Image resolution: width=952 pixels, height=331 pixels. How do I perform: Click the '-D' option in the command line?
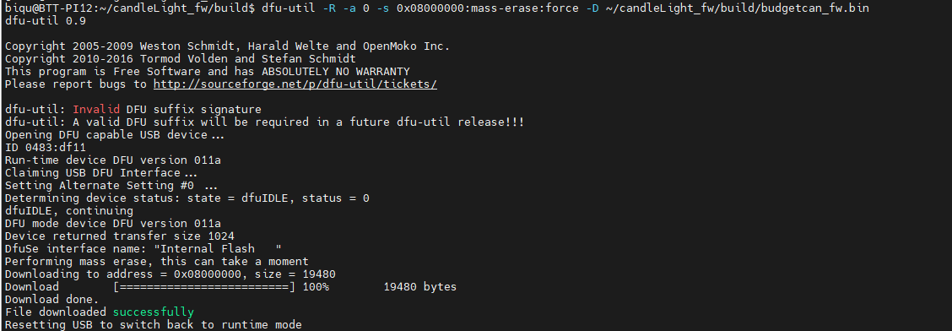point(593,8)
